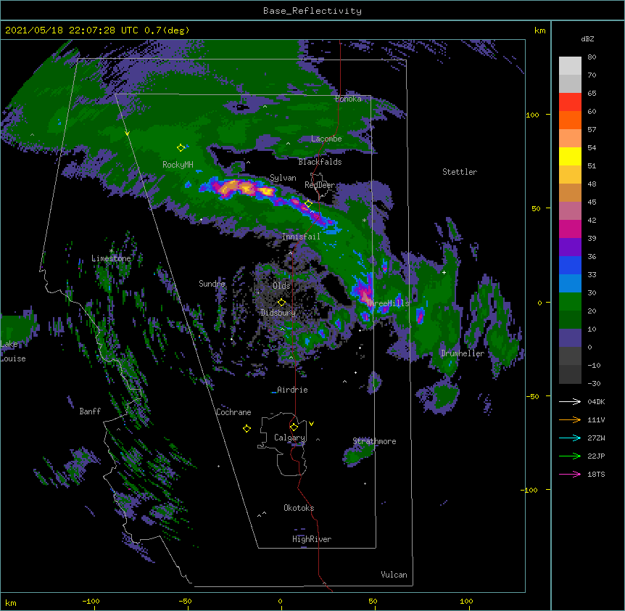Click the yellow diamond marker near Didsbury
The height and width of the screenshot is (611, 625).
coord(281,303)
